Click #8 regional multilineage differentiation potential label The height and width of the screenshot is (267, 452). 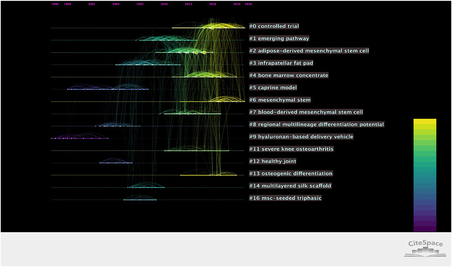click(x=317, y=124)
